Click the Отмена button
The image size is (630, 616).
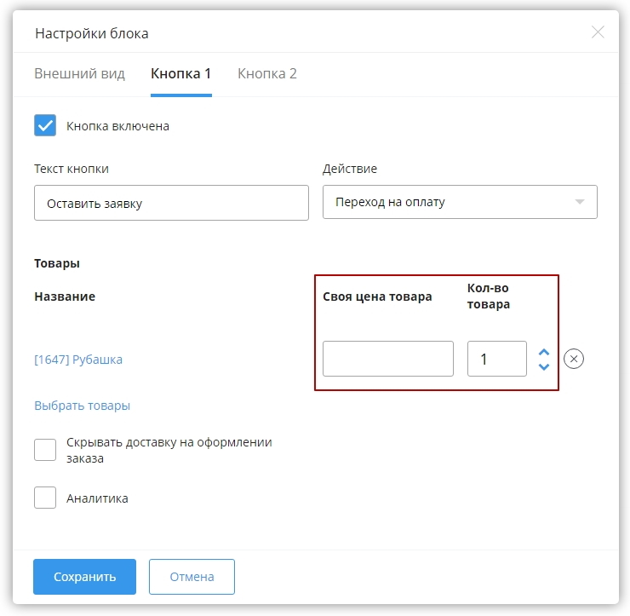tap(192, 577)
